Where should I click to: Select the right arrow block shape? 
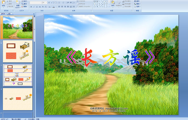(x=104, y=4)
